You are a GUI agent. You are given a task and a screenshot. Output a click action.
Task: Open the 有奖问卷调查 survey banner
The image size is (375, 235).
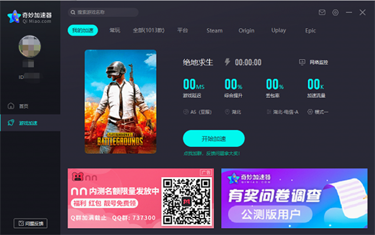point(294,198)
